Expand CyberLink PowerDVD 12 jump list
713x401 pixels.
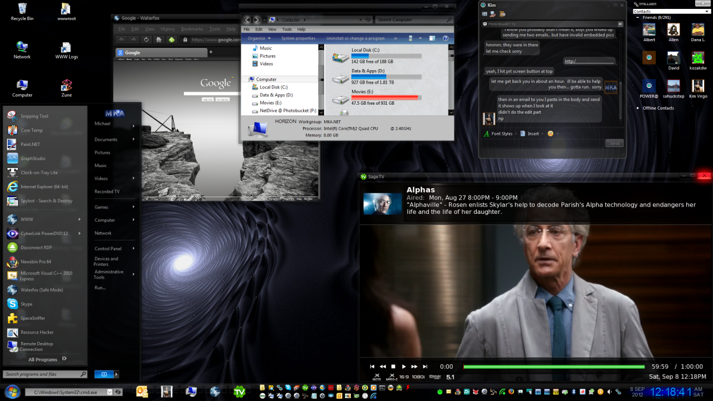[x=80, y=233]
